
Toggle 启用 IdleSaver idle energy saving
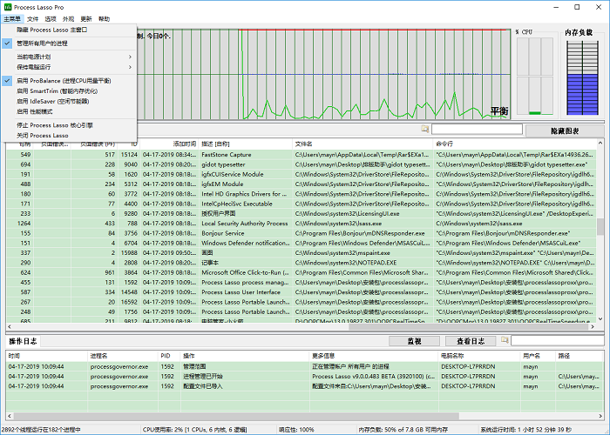pos(52,101)
